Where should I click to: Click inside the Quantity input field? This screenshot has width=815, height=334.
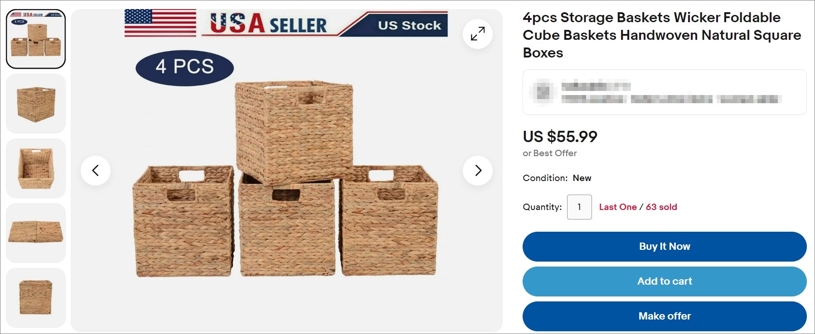(x=579, y=207)
